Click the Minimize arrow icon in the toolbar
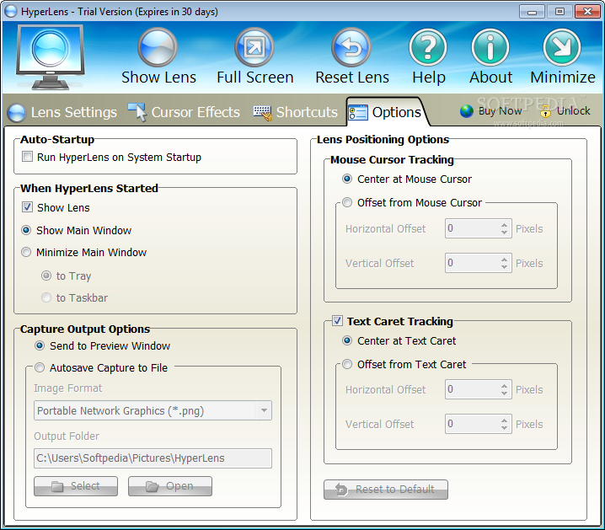 (562, 47)
